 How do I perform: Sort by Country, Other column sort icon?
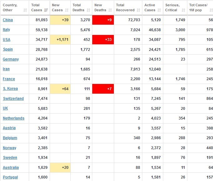point(25,10)
